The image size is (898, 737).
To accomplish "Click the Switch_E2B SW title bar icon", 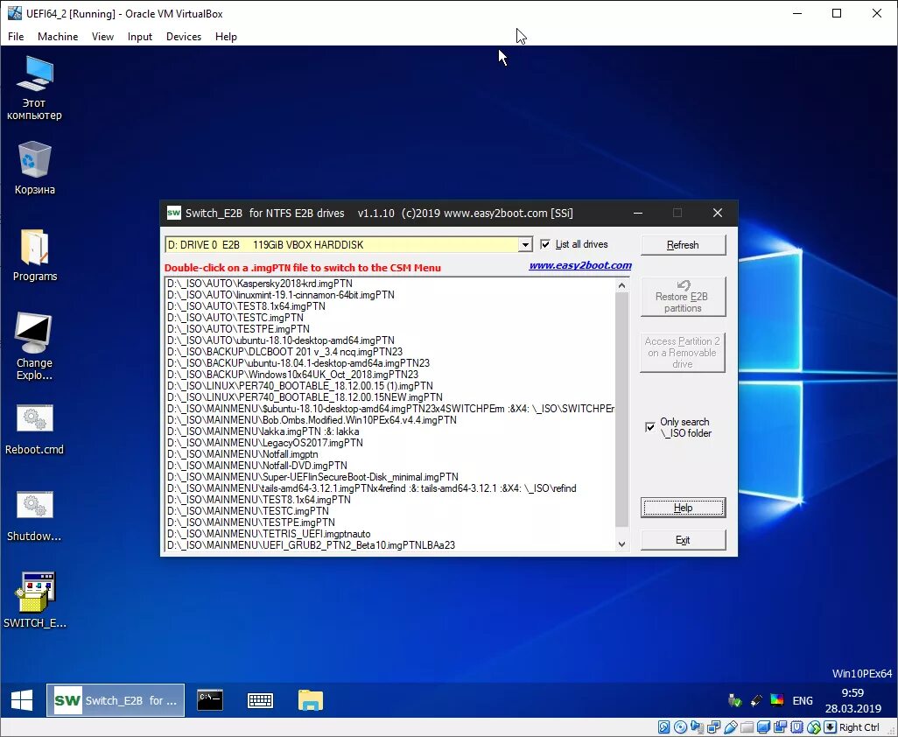I will (173, 213).
